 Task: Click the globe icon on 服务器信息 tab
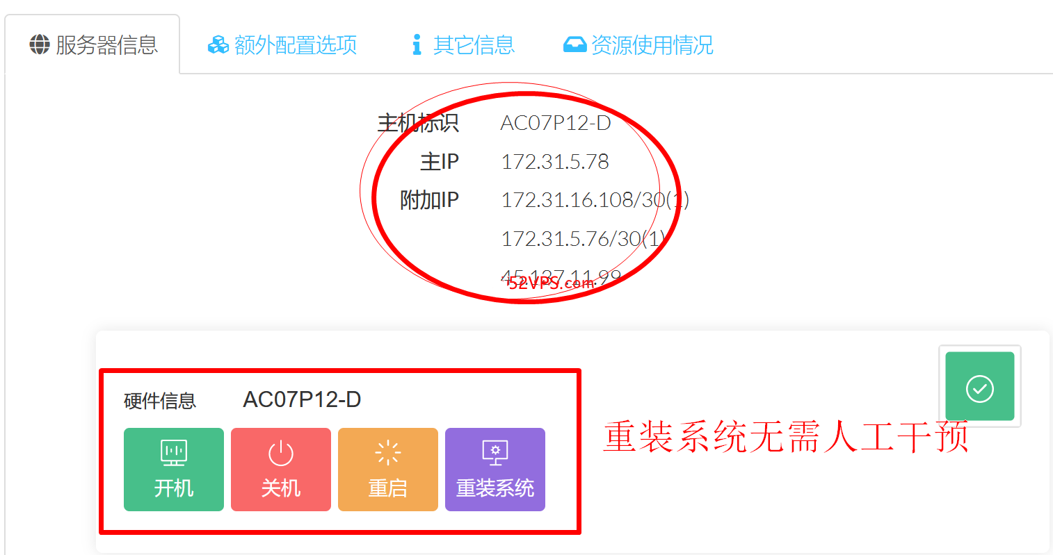[40, 45]
